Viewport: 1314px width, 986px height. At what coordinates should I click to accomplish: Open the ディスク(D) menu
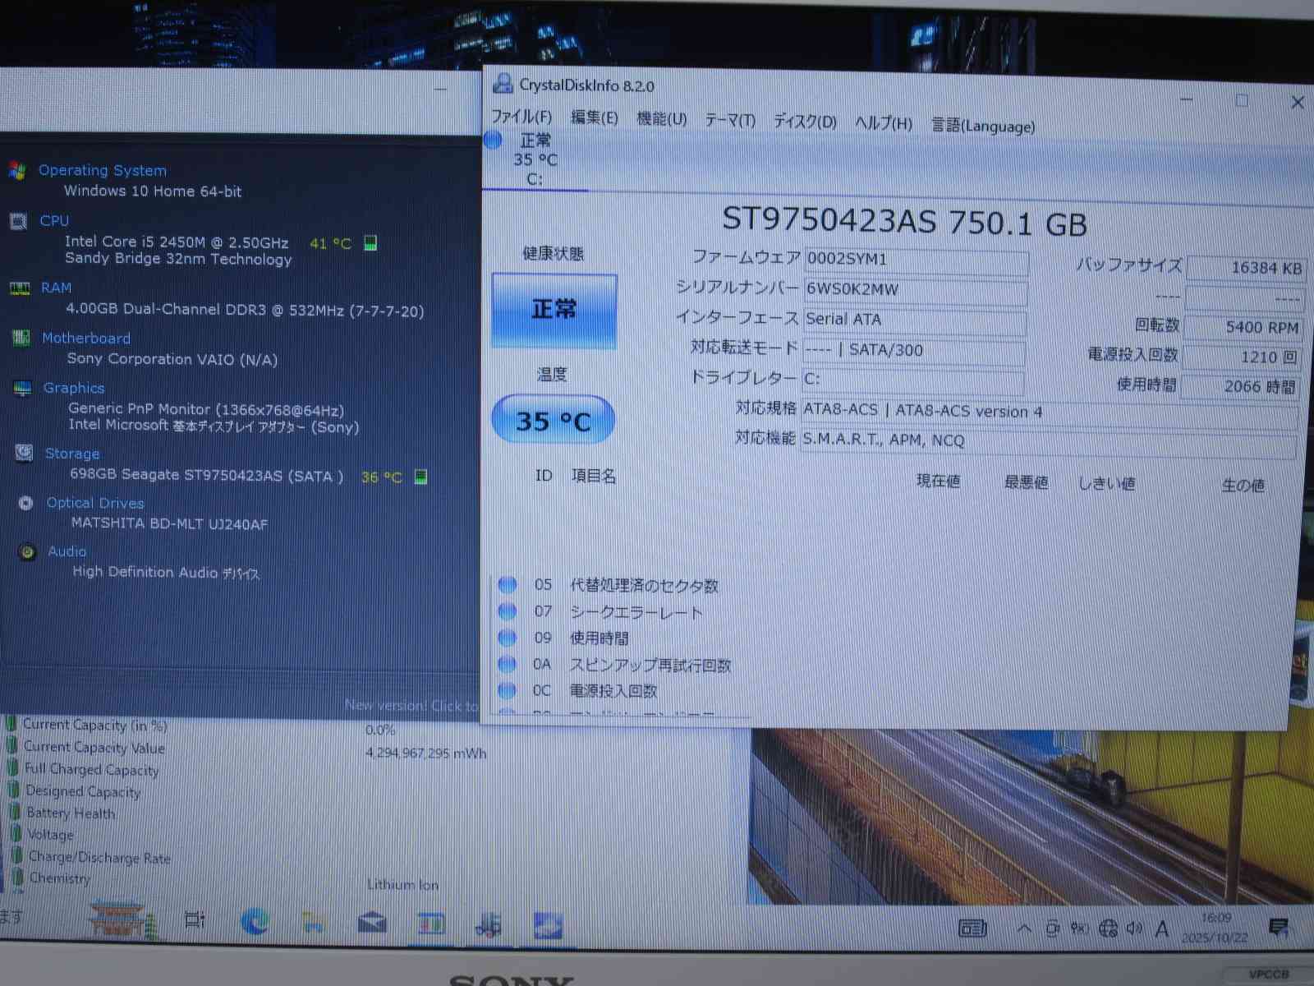pos(805,122)
